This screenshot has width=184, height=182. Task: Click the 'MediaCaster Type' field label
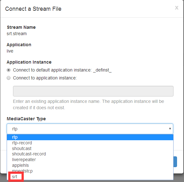pos(26,119)
